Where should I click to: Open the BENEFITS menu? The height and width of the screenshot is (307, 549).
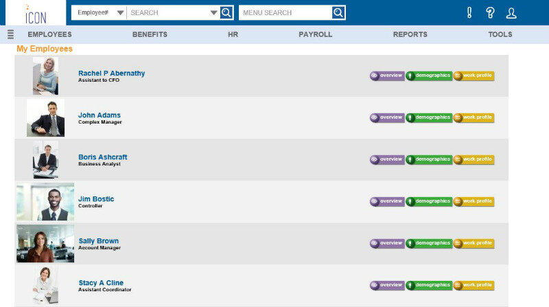point(150,34)
